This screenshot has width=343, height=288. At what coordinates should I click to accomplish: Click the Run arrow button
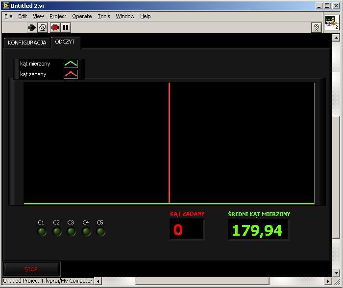tap(32, 28)
